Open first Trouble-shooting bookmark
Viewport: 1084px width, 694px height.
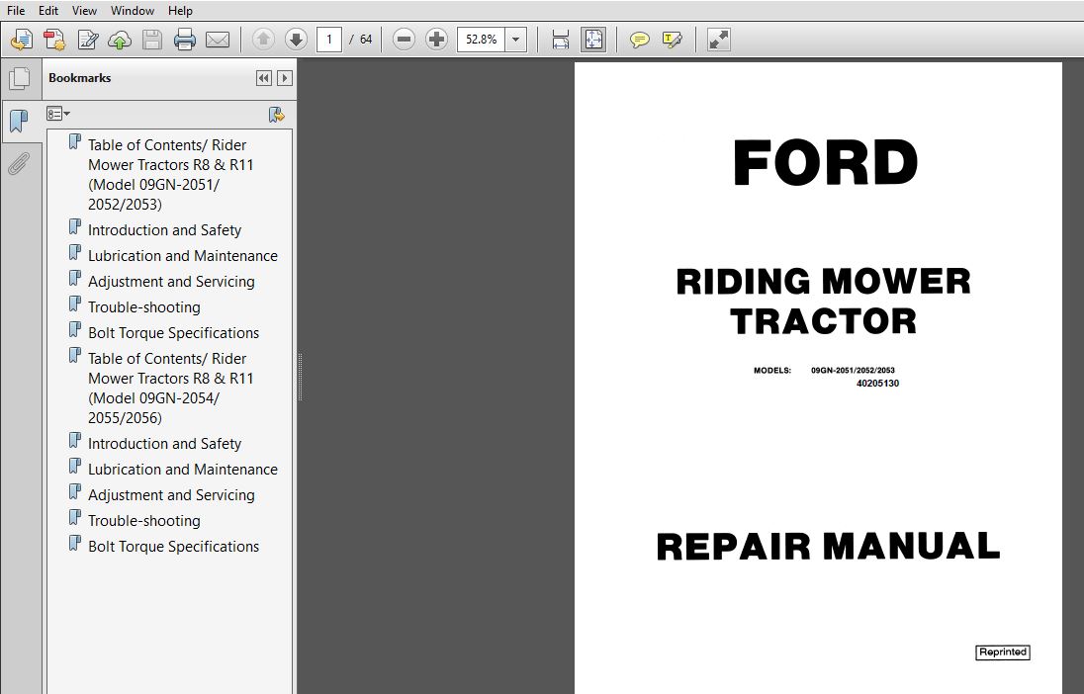point(143,306)
